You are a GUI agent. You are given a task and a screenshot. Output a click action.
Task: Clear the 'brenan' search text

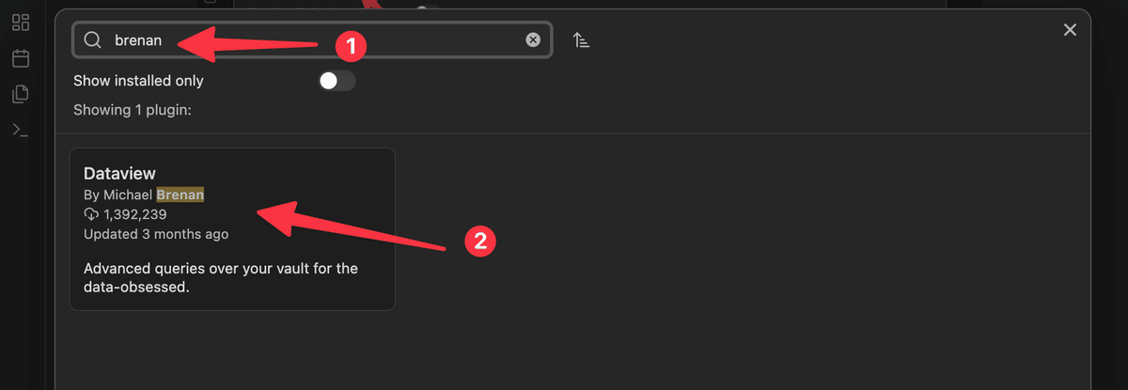[x=533, y=39]
